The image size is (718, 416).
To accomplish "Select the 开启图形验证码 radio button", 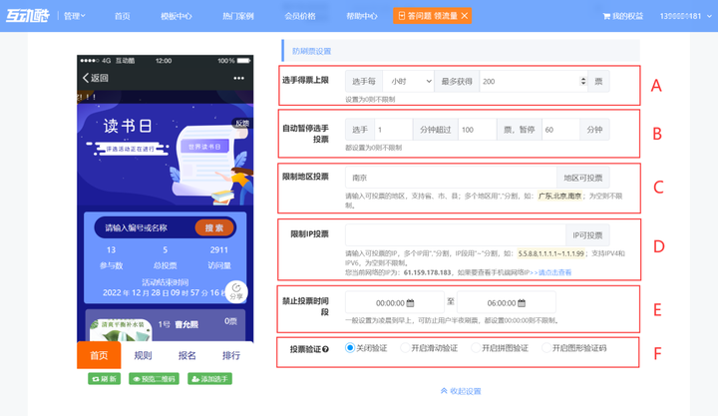I will pos(545,348).
